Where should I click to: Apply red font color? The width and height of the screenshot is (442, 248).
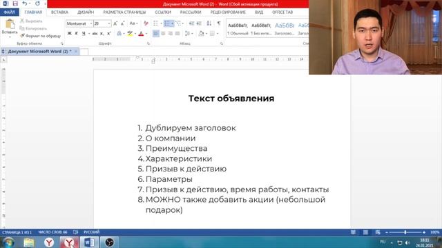[x=141, y=34]
